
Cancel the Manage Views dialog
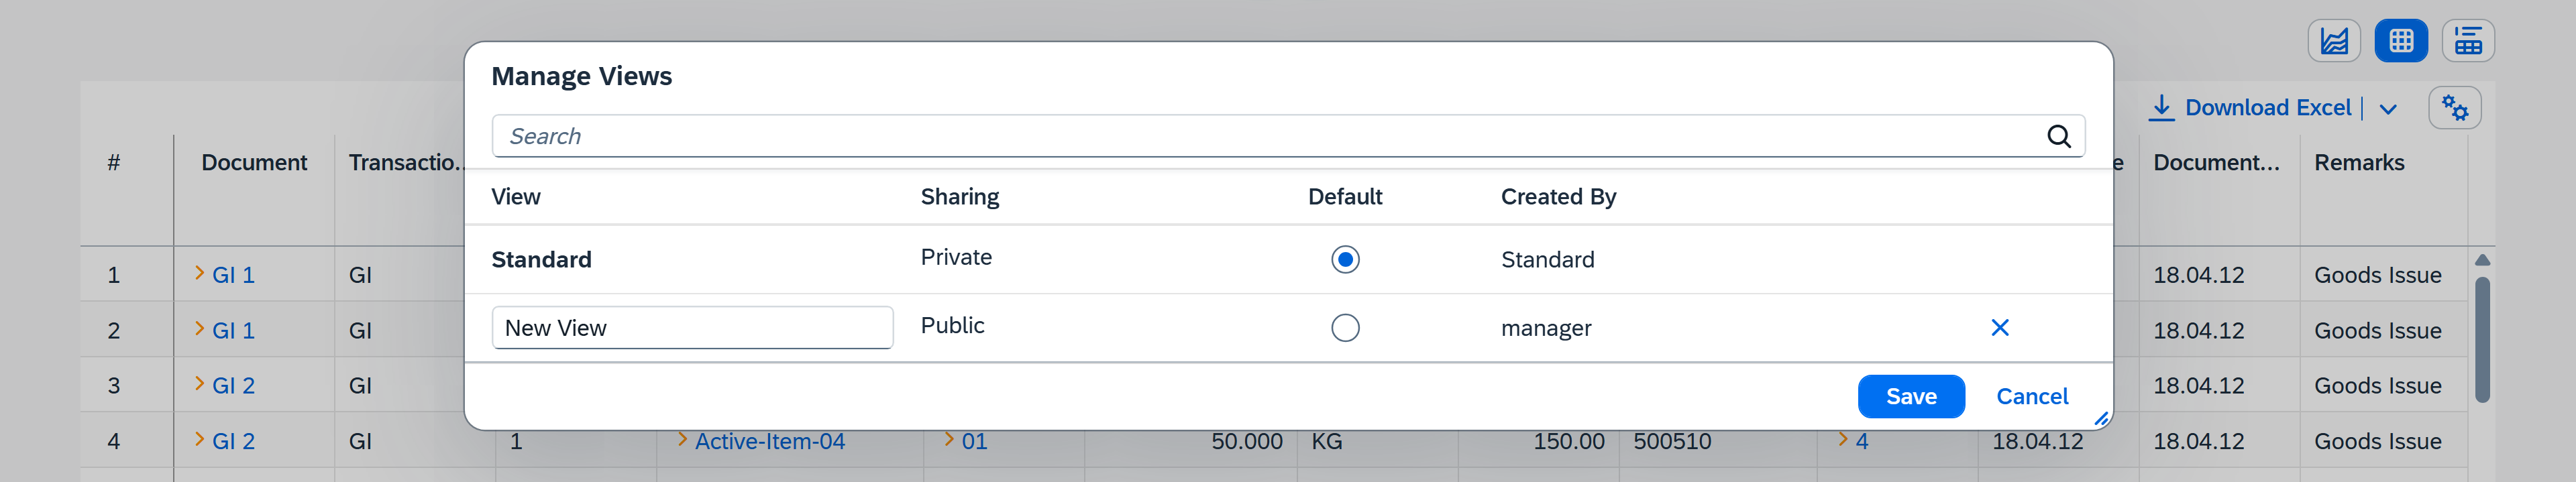pyautogui.click(x=2031, y=396)
